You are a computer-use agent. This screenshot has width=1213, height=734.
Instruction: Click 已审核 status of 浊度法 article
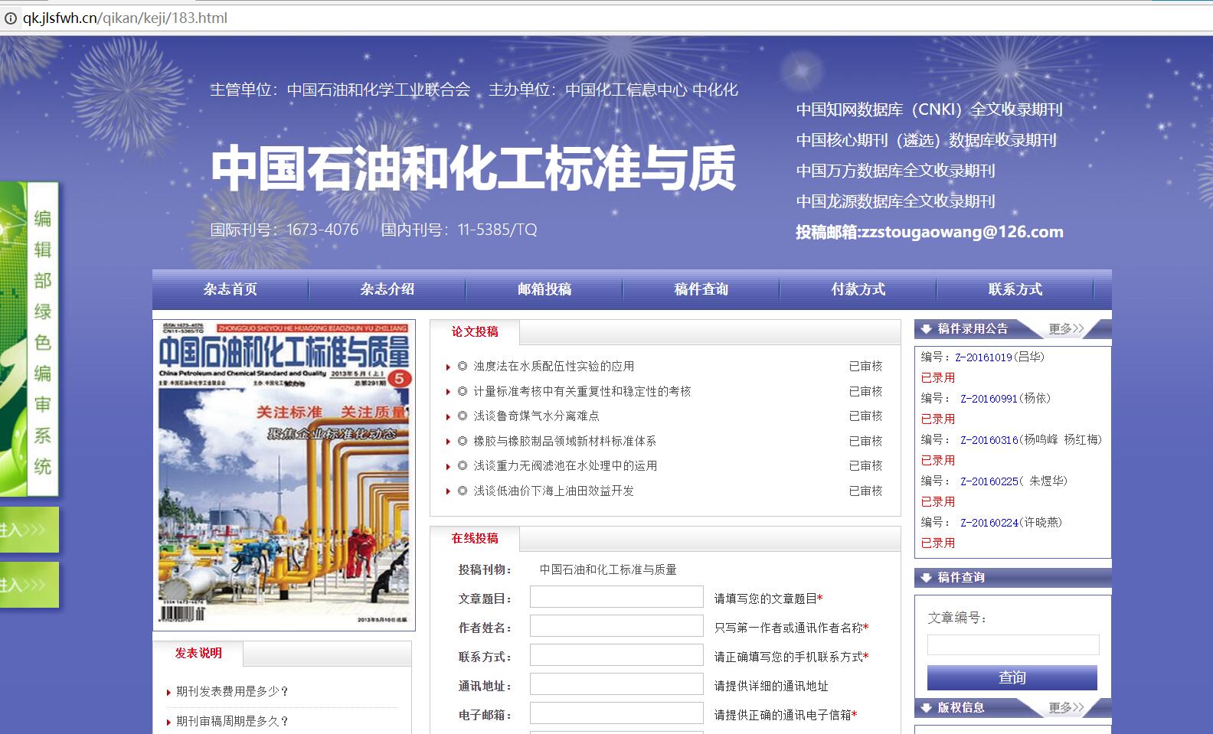pyautogui.click(x=865, y=367)
